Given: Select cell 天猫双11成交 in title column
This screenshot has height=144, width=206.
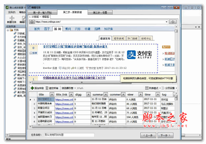Looking at the screenshot, I should coord(46,113).
